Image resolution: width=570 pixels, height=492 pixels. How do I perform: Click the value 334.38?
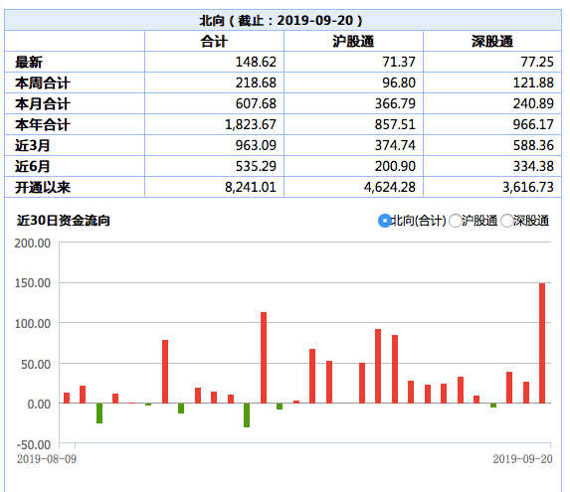coord(533,166)
